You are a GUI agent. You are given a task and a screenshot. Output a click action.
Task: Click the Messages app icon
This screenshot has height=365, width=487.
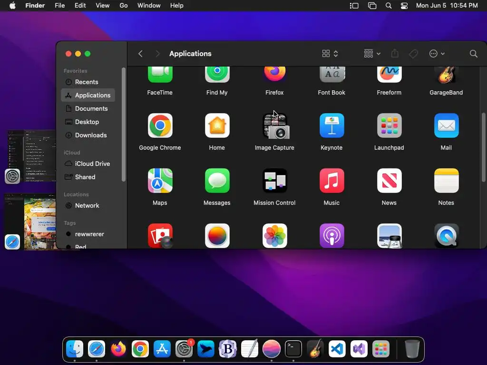[217, 181]
